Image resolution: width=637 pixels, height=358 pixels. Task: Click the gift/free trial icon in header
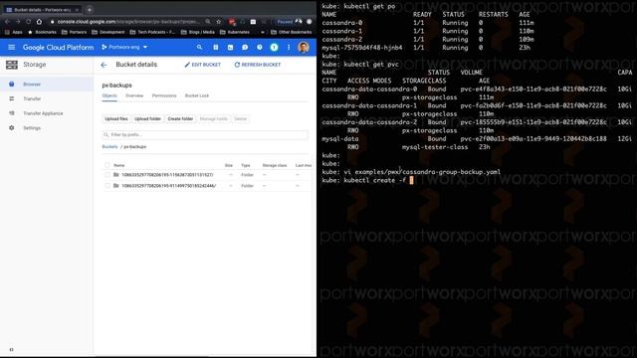(x=216, y=47)
